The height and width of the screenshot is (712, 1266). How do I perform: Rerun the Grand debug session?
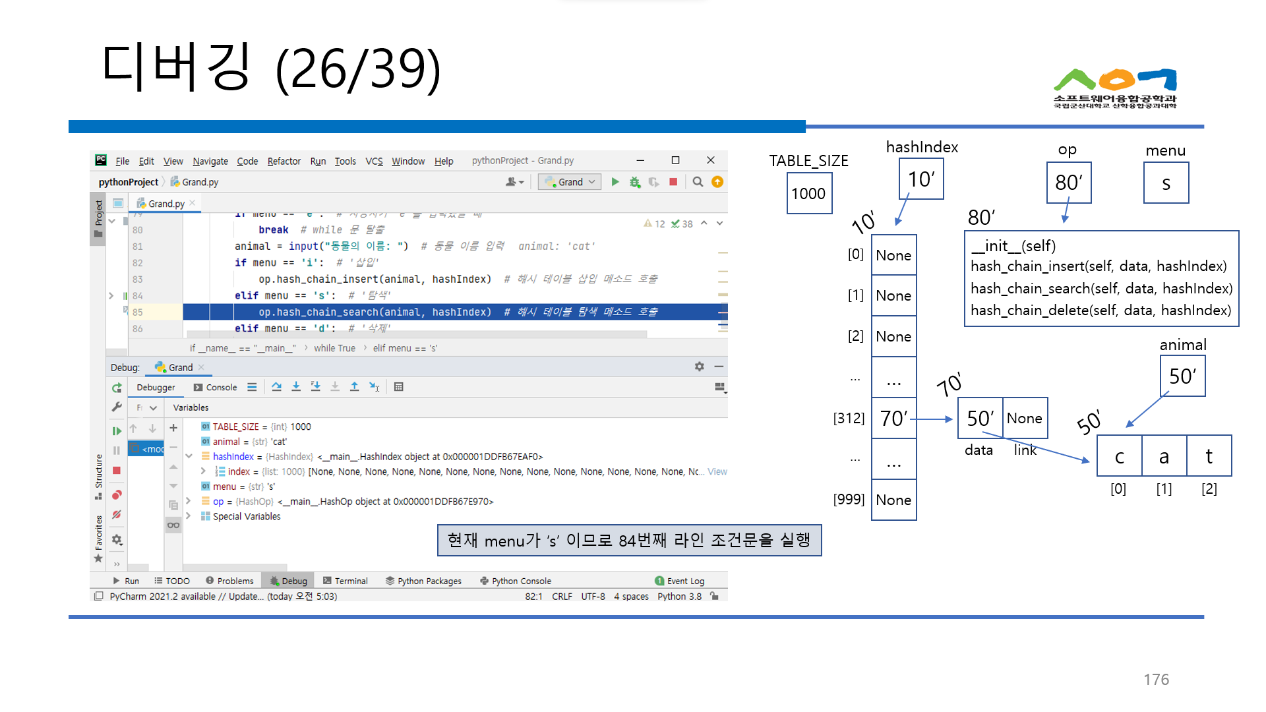click(x=117, y=388)
